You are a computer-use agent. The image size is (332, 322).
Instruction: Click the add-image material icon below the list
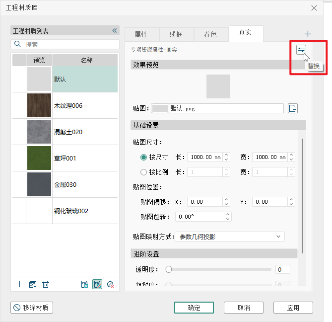pos(33,284)
